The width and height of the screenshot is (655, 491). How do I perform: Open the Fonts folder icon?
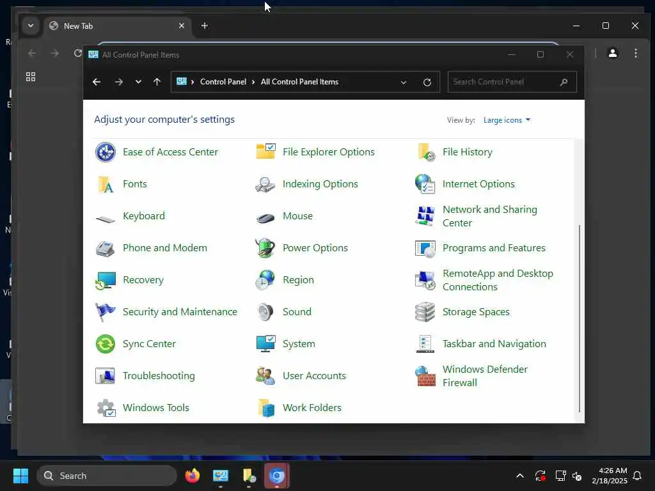[106, 184]
